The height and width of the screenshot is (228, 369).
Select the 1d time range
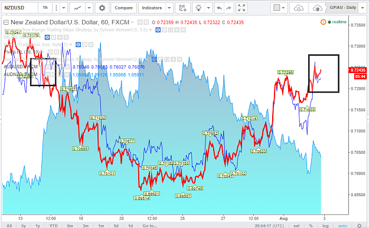click(130, 226)
